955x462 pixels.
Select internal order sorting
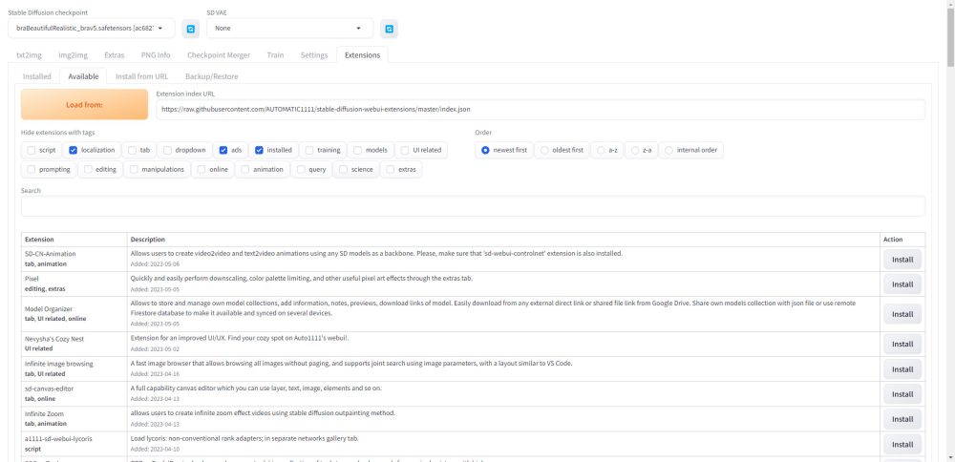tap(669, 150)
